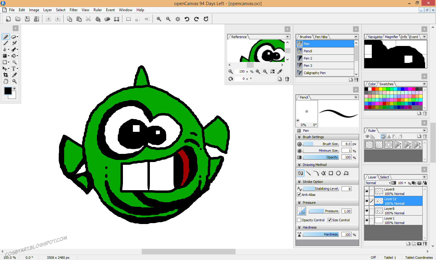Enable the Opacity Control checkbox

click(299, 220)
